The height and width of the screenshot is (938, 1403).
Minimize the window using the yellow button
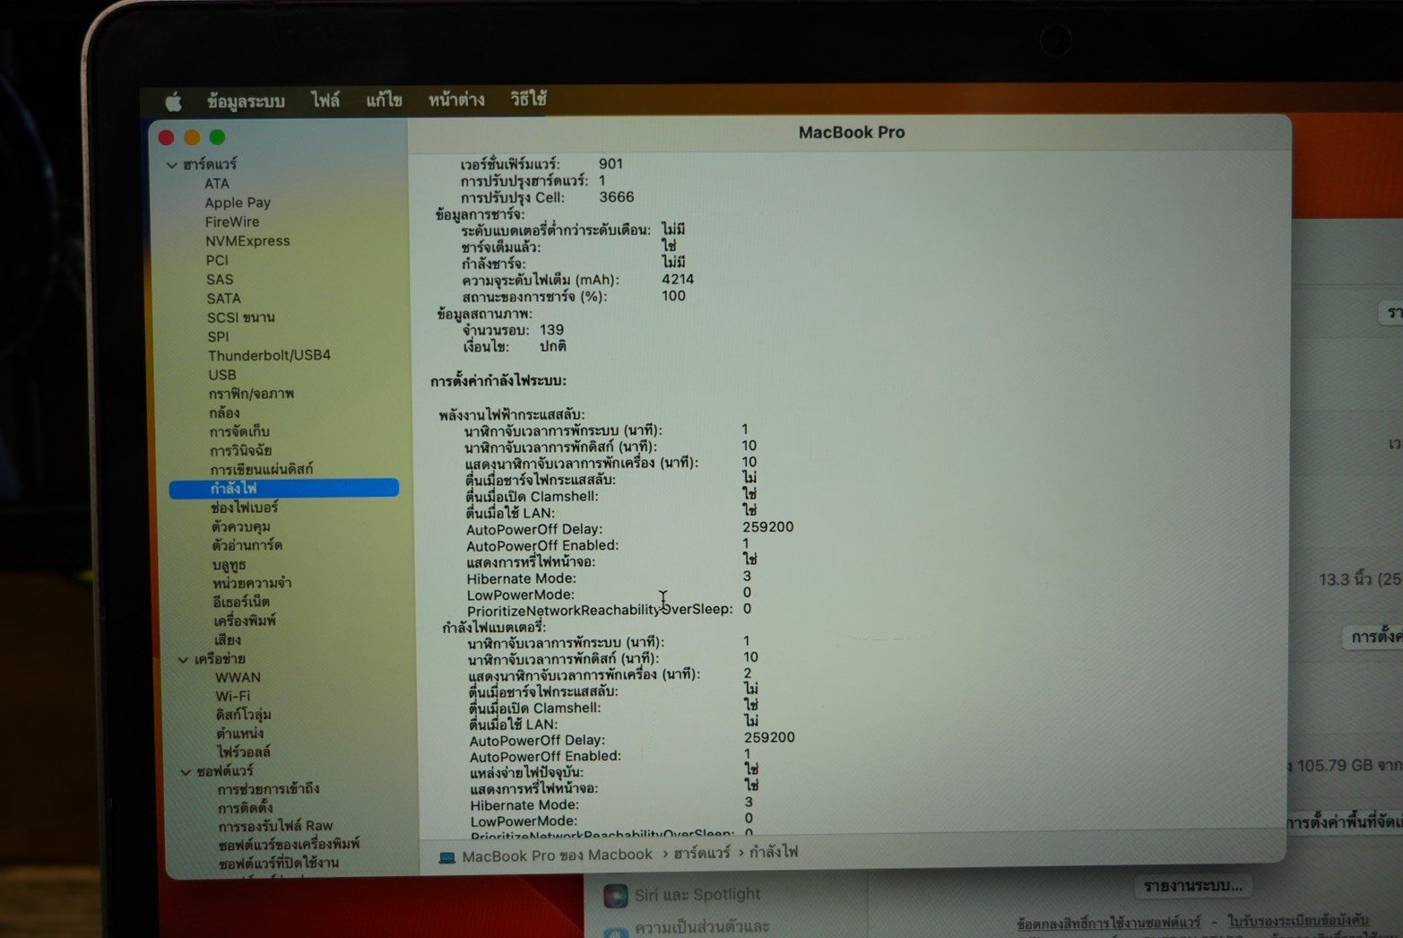pos(192,137)
